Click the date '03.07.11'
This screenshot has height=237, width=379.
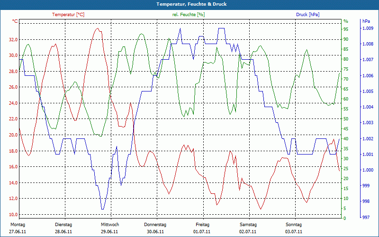click(294, 232)
